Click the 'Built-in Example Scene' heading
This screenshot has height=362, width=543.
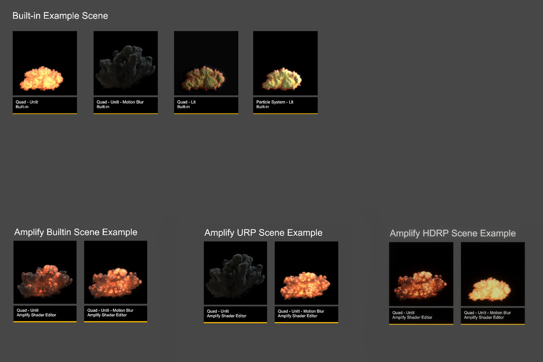coord(60,16)
